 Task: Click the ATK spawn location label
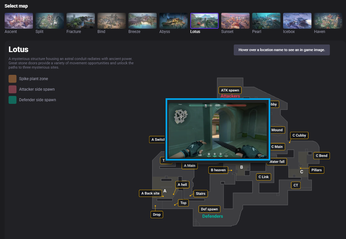[230, 90]
